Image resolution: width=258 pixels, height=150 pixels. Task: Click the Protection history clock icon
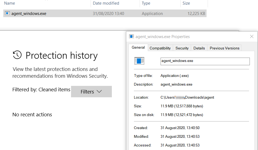tap(17, 55)
